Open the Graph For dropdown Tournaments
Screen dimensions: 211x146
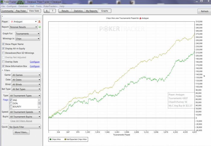tap(28, 34)
